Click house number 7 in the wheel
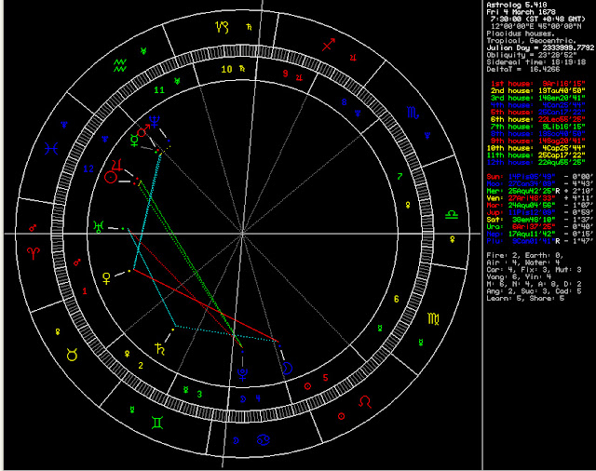596x471 pixels. pyautogui.click(x=400, y=176)
